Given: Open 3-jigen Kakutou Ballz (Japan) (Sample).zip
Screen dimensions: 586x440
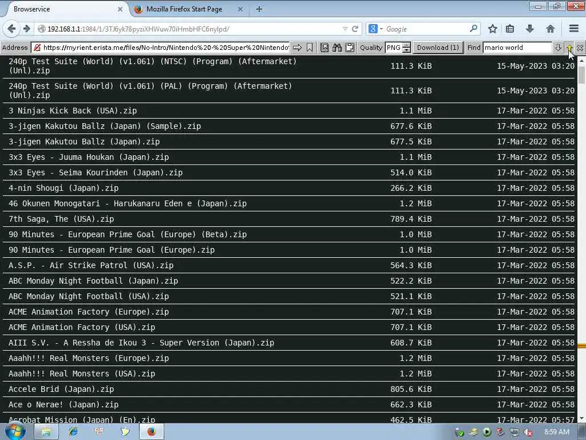Looking at the screenshot, I should pos(105,126).
